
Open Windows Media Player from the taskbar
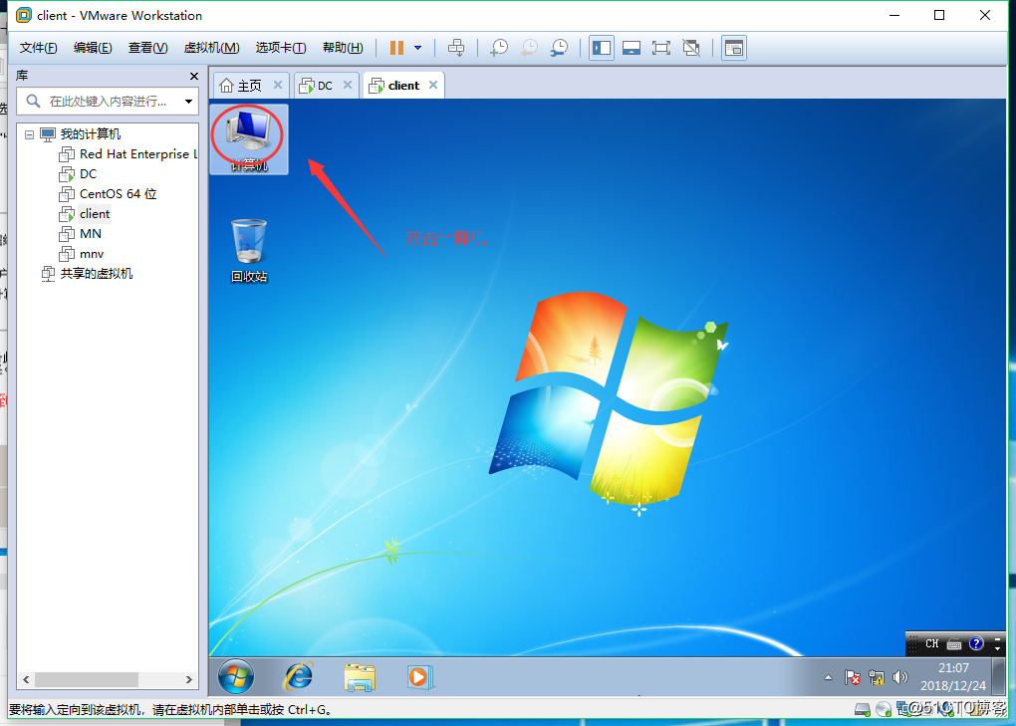[420, 677]
